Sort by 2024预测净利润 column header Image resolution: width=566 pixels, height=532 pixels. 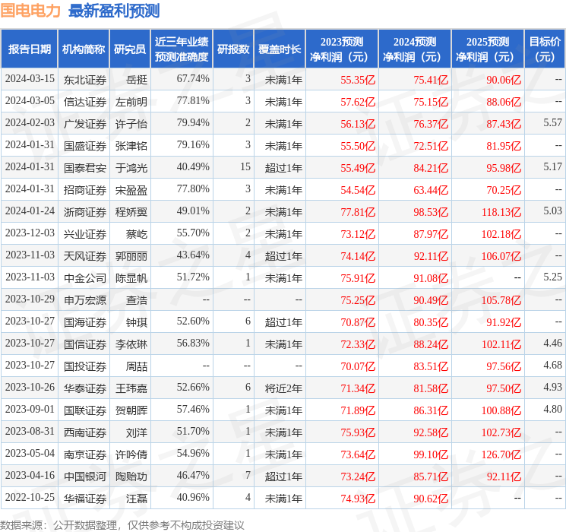point(415,49)
